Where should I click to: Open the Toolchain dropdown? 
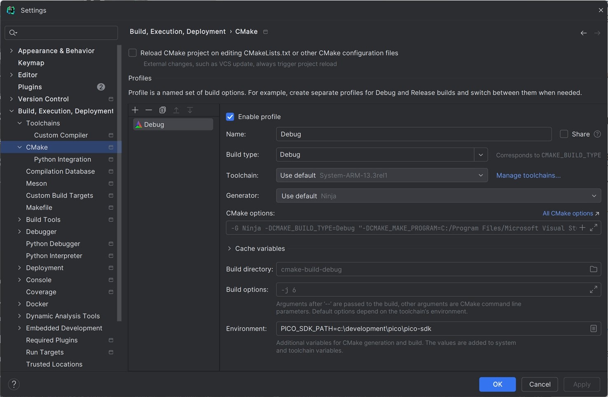[x=382, y=175]
